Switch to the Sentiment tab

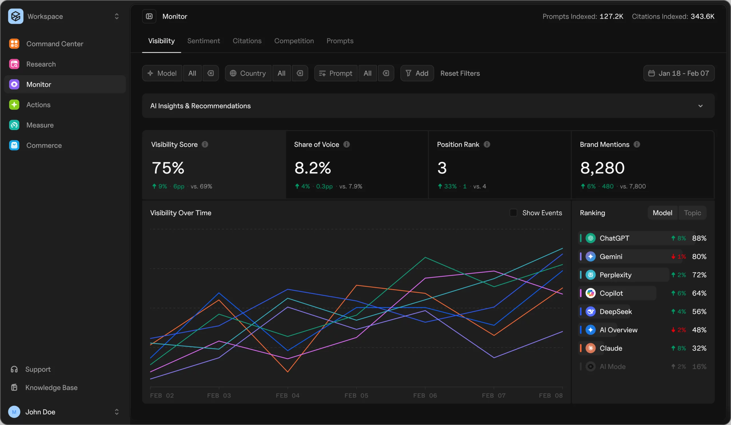[x=203, y=41]
